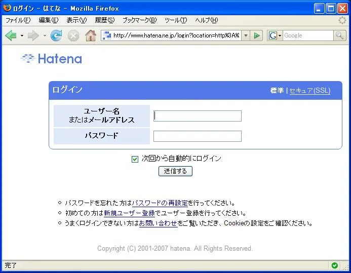Click the 完了 status bar text

[x=11, y=265]
